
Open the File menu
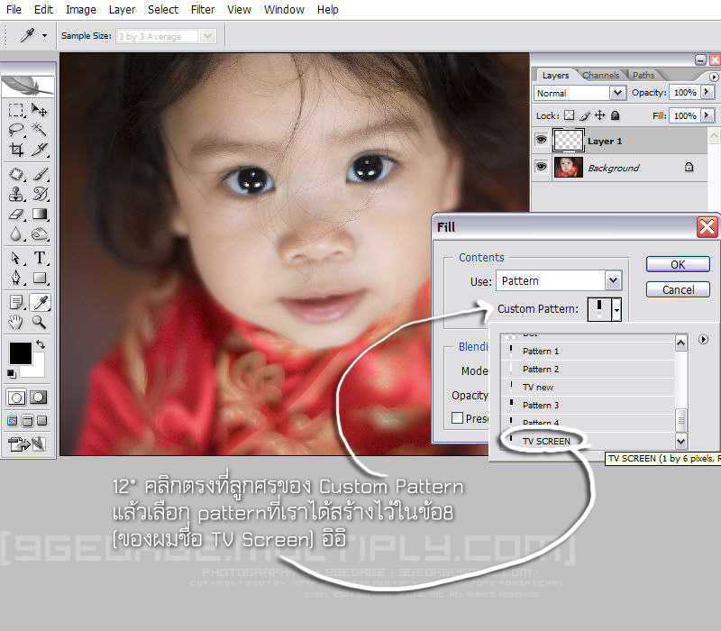click(x=14, y=10)
